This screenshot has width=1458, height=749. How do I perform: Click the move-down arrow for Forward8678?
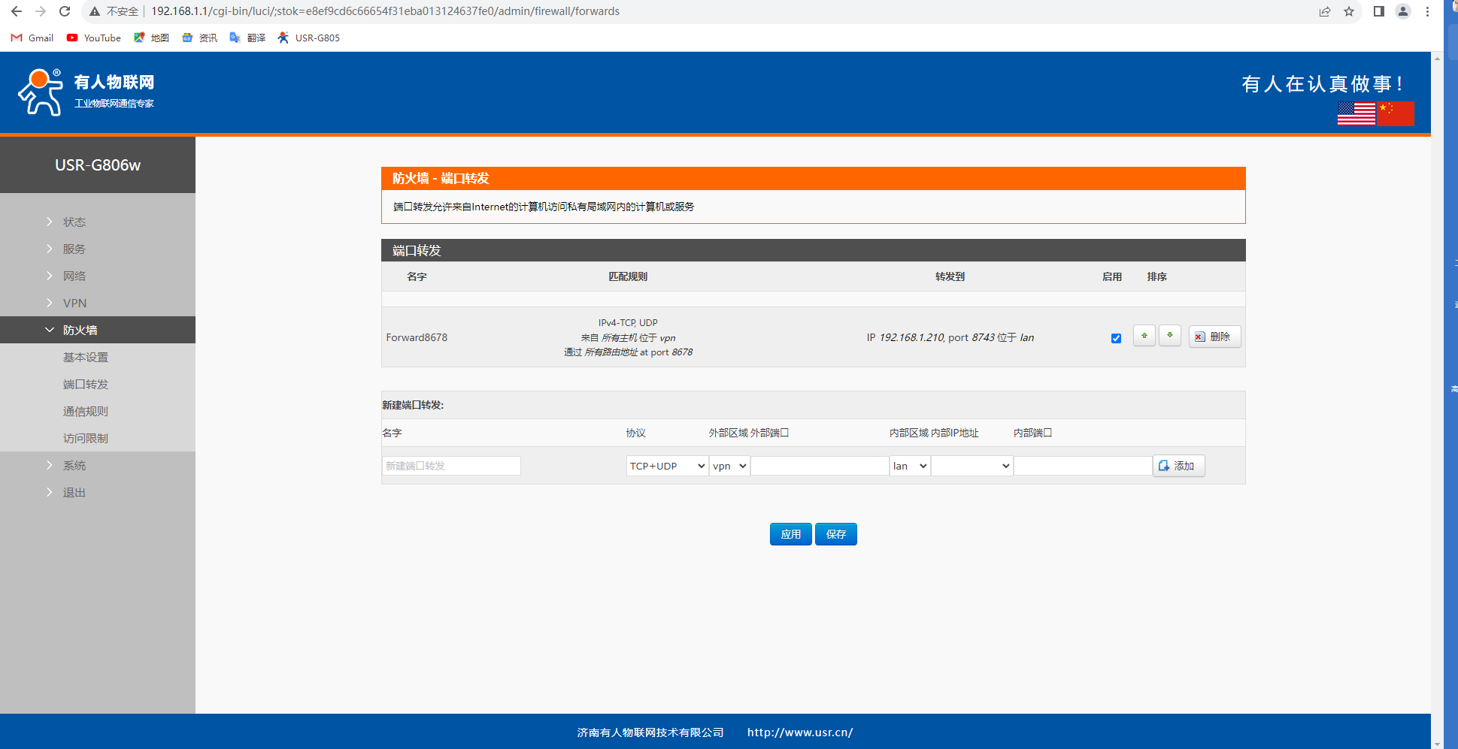pos(1169,336)
